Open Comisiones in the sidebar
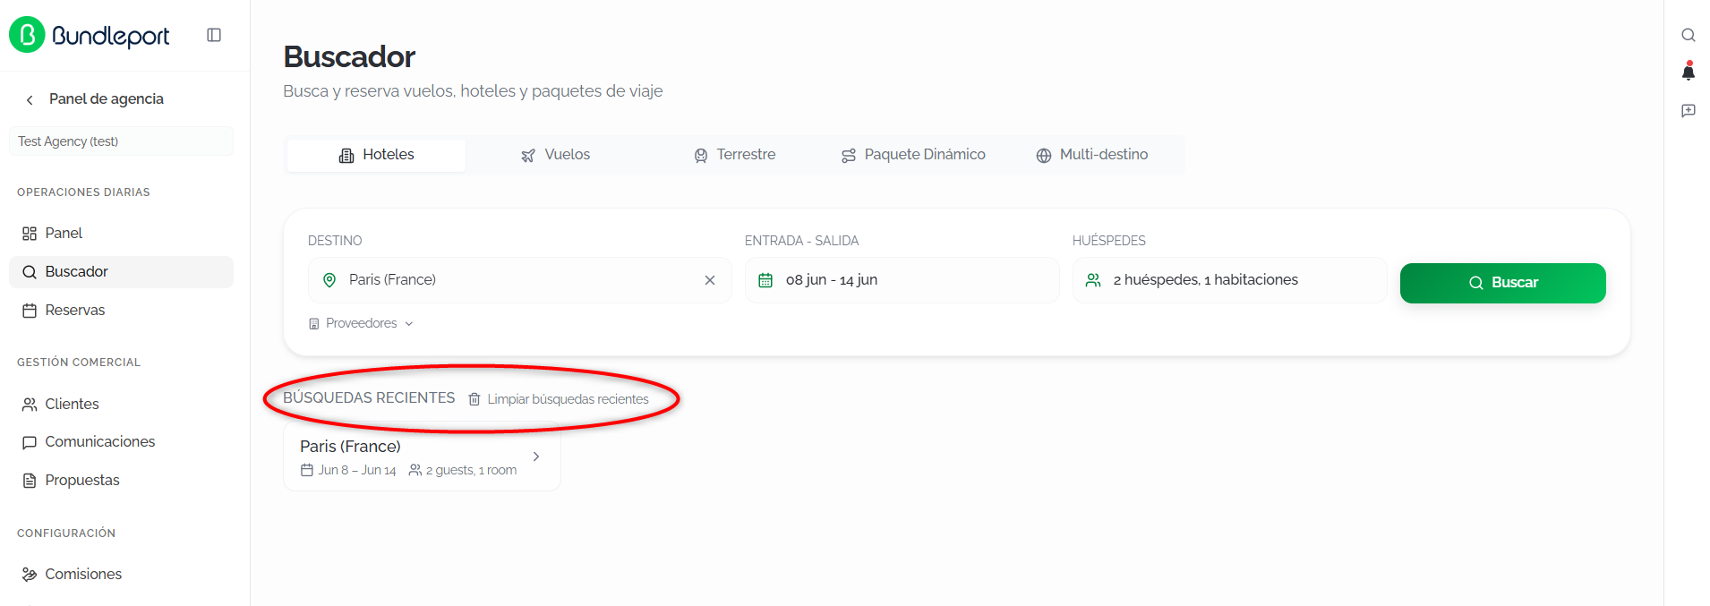 (x=121, y=574)
